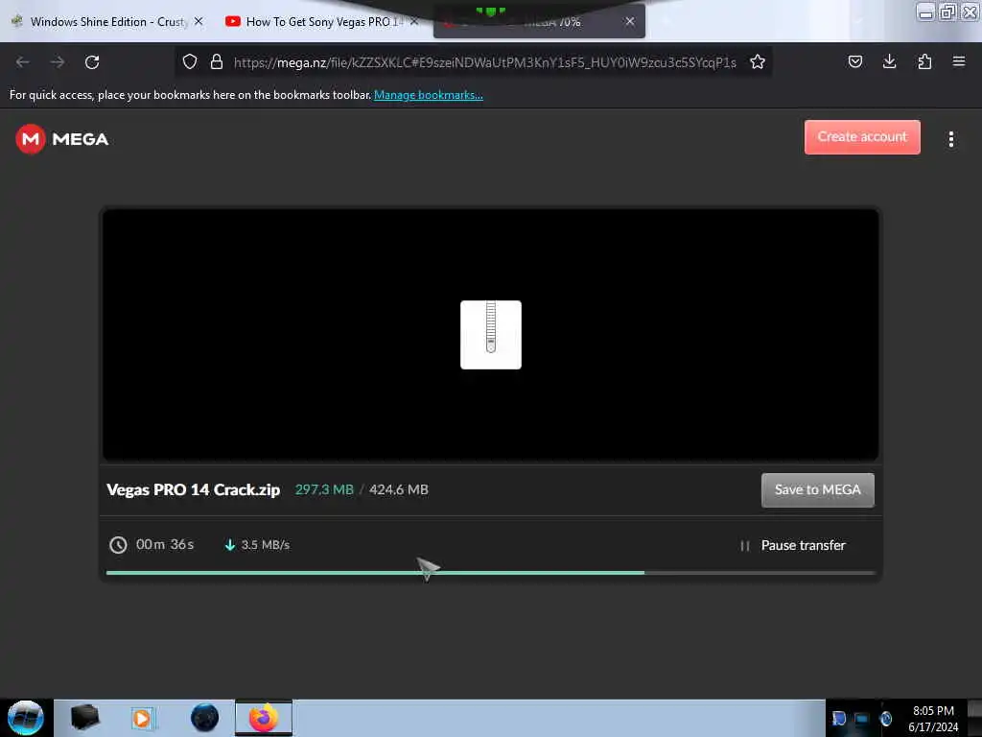Click the 424.6 MB total size
This screenshot has height=737, width=982.
click(x=399, y=489)
